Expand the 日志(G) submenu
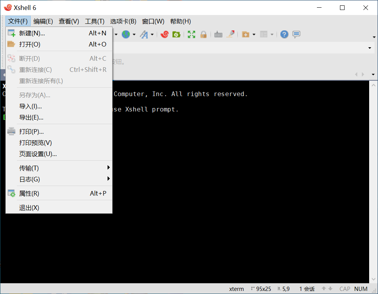378x294 pixels. (x=59, y=179)
